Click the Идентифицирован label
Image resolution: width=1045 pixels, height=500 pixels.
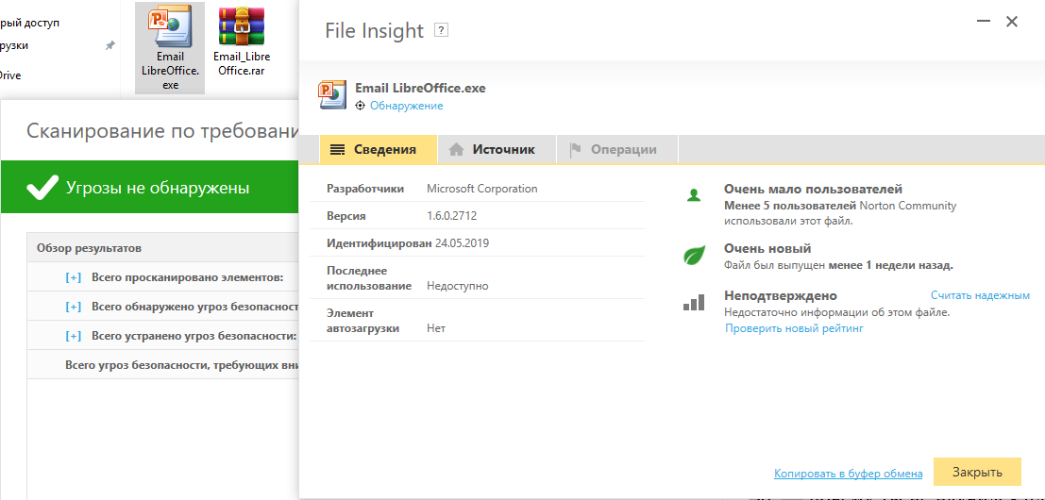click(379, 243)
